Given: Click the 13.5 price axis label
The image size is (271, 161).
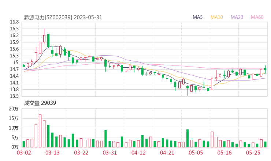Looking at the screenshot, I should click(14, 96).
